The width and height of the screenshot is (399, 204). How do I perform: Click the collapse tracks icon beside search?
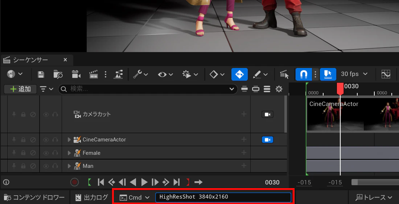[x=244, y=89]
